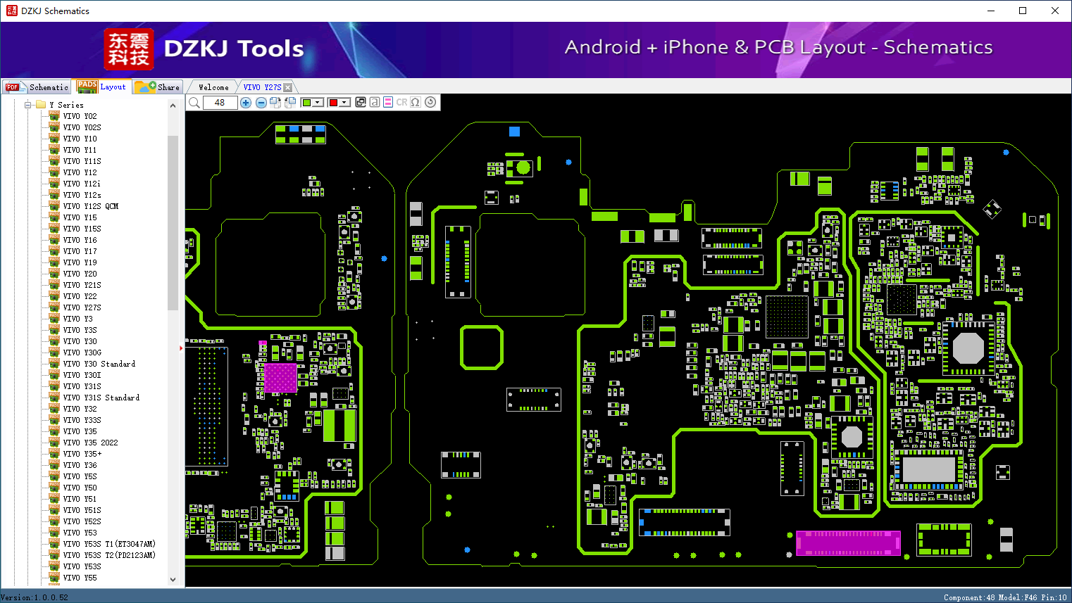This screenshot has height=603, width=1072.
Task: Click 'Component:48 Model:F46 Pin:10' in status bar
Action: tap(1005, 597)
